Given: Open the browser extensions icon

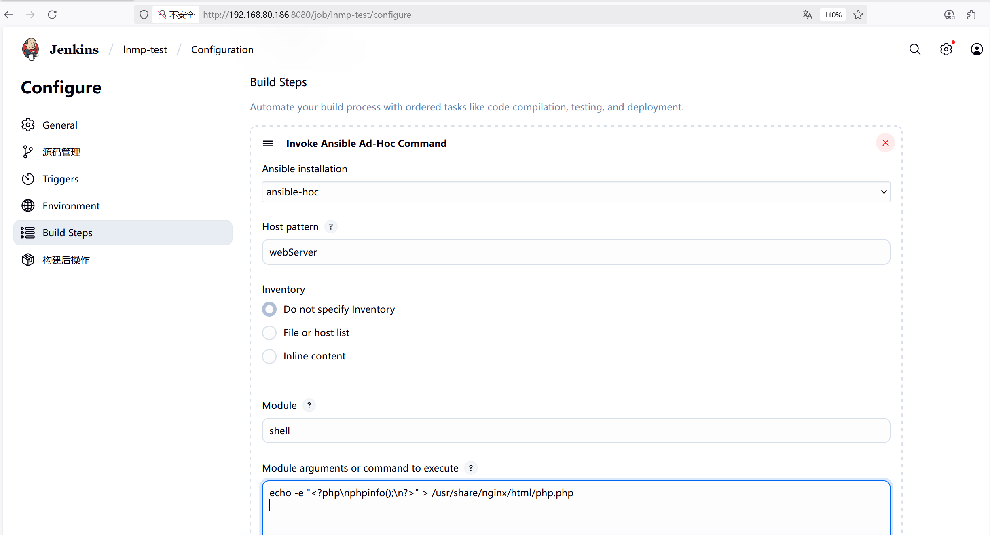Looking at the screenshot, I should pos(971,15).
